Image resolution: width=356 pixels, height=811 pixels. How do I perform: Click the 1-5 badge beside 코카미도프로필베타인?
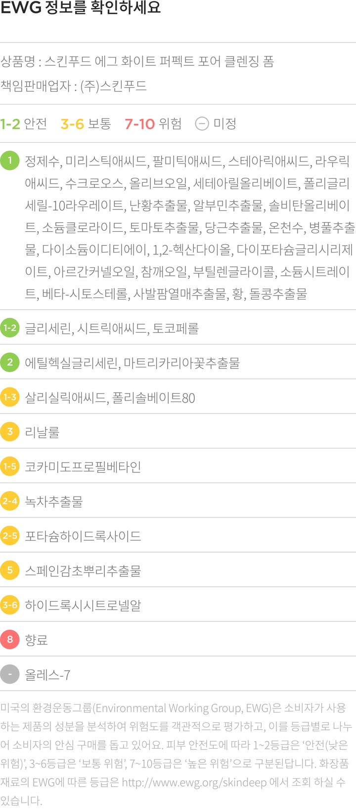pos(10,466)
